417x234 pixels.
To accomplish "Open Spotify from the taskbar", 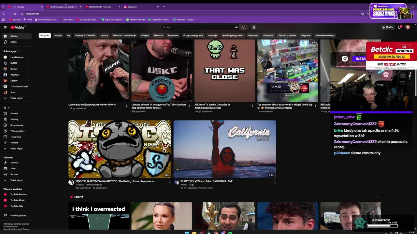I will [230, 233].
